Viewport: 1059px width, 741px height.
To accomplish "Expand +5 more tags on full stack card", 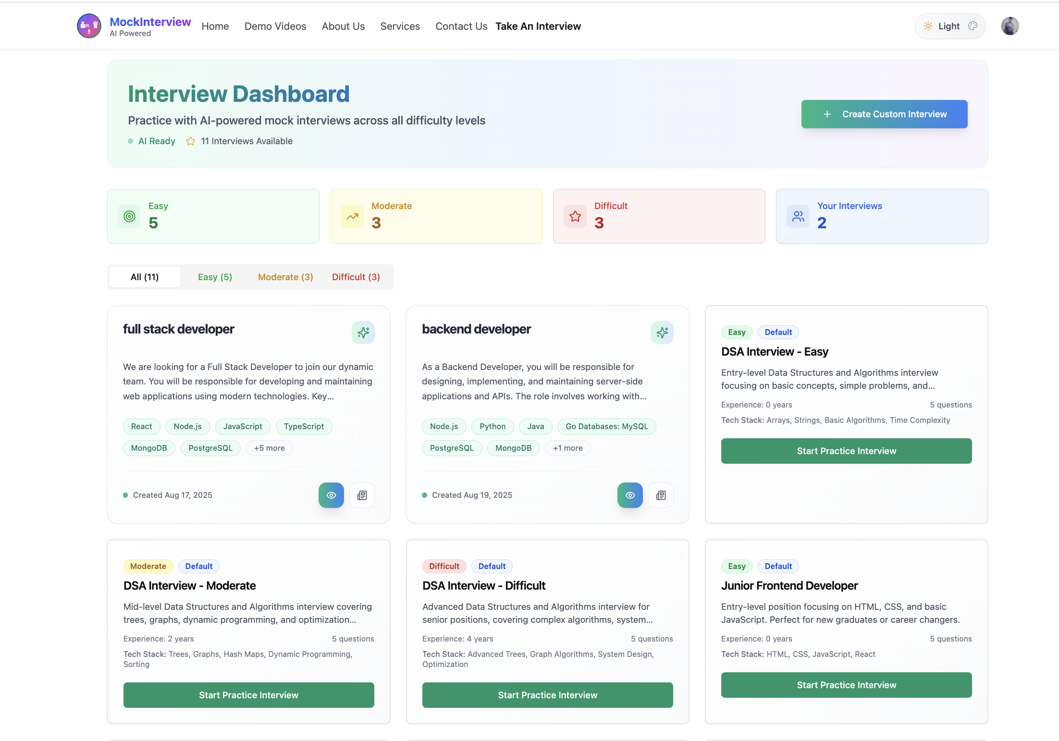I will coord(269,448).
